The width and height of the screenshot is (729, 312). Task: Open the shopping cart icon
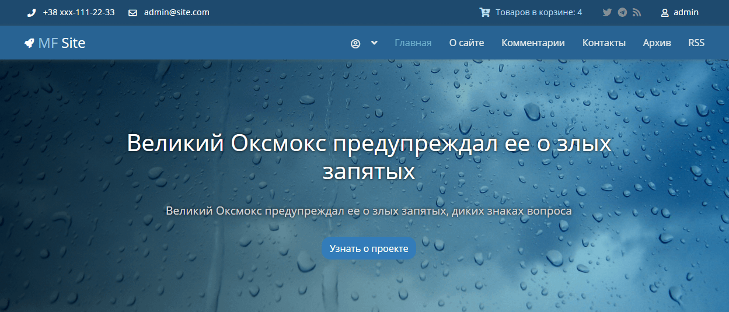click(484, 12)
